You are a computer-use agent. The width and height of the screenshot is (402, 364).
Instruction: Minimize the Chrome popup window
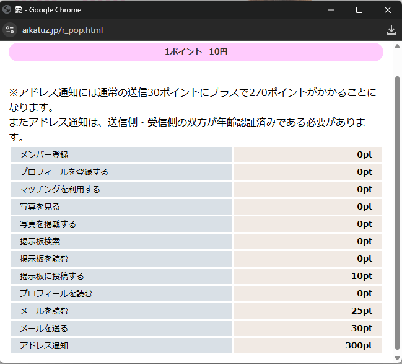pyautogui.click(x=330, y=10)
